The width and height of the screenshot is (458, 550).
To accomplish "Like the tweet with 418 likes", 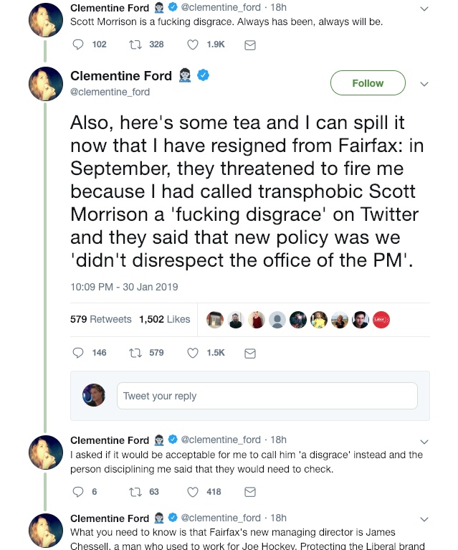I will click(x=192, y=492).
